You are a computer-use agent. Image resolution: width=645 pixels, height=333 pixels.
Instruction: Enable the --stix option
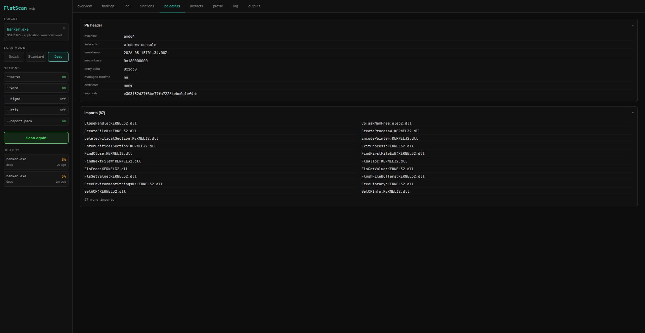pos(36,110)
